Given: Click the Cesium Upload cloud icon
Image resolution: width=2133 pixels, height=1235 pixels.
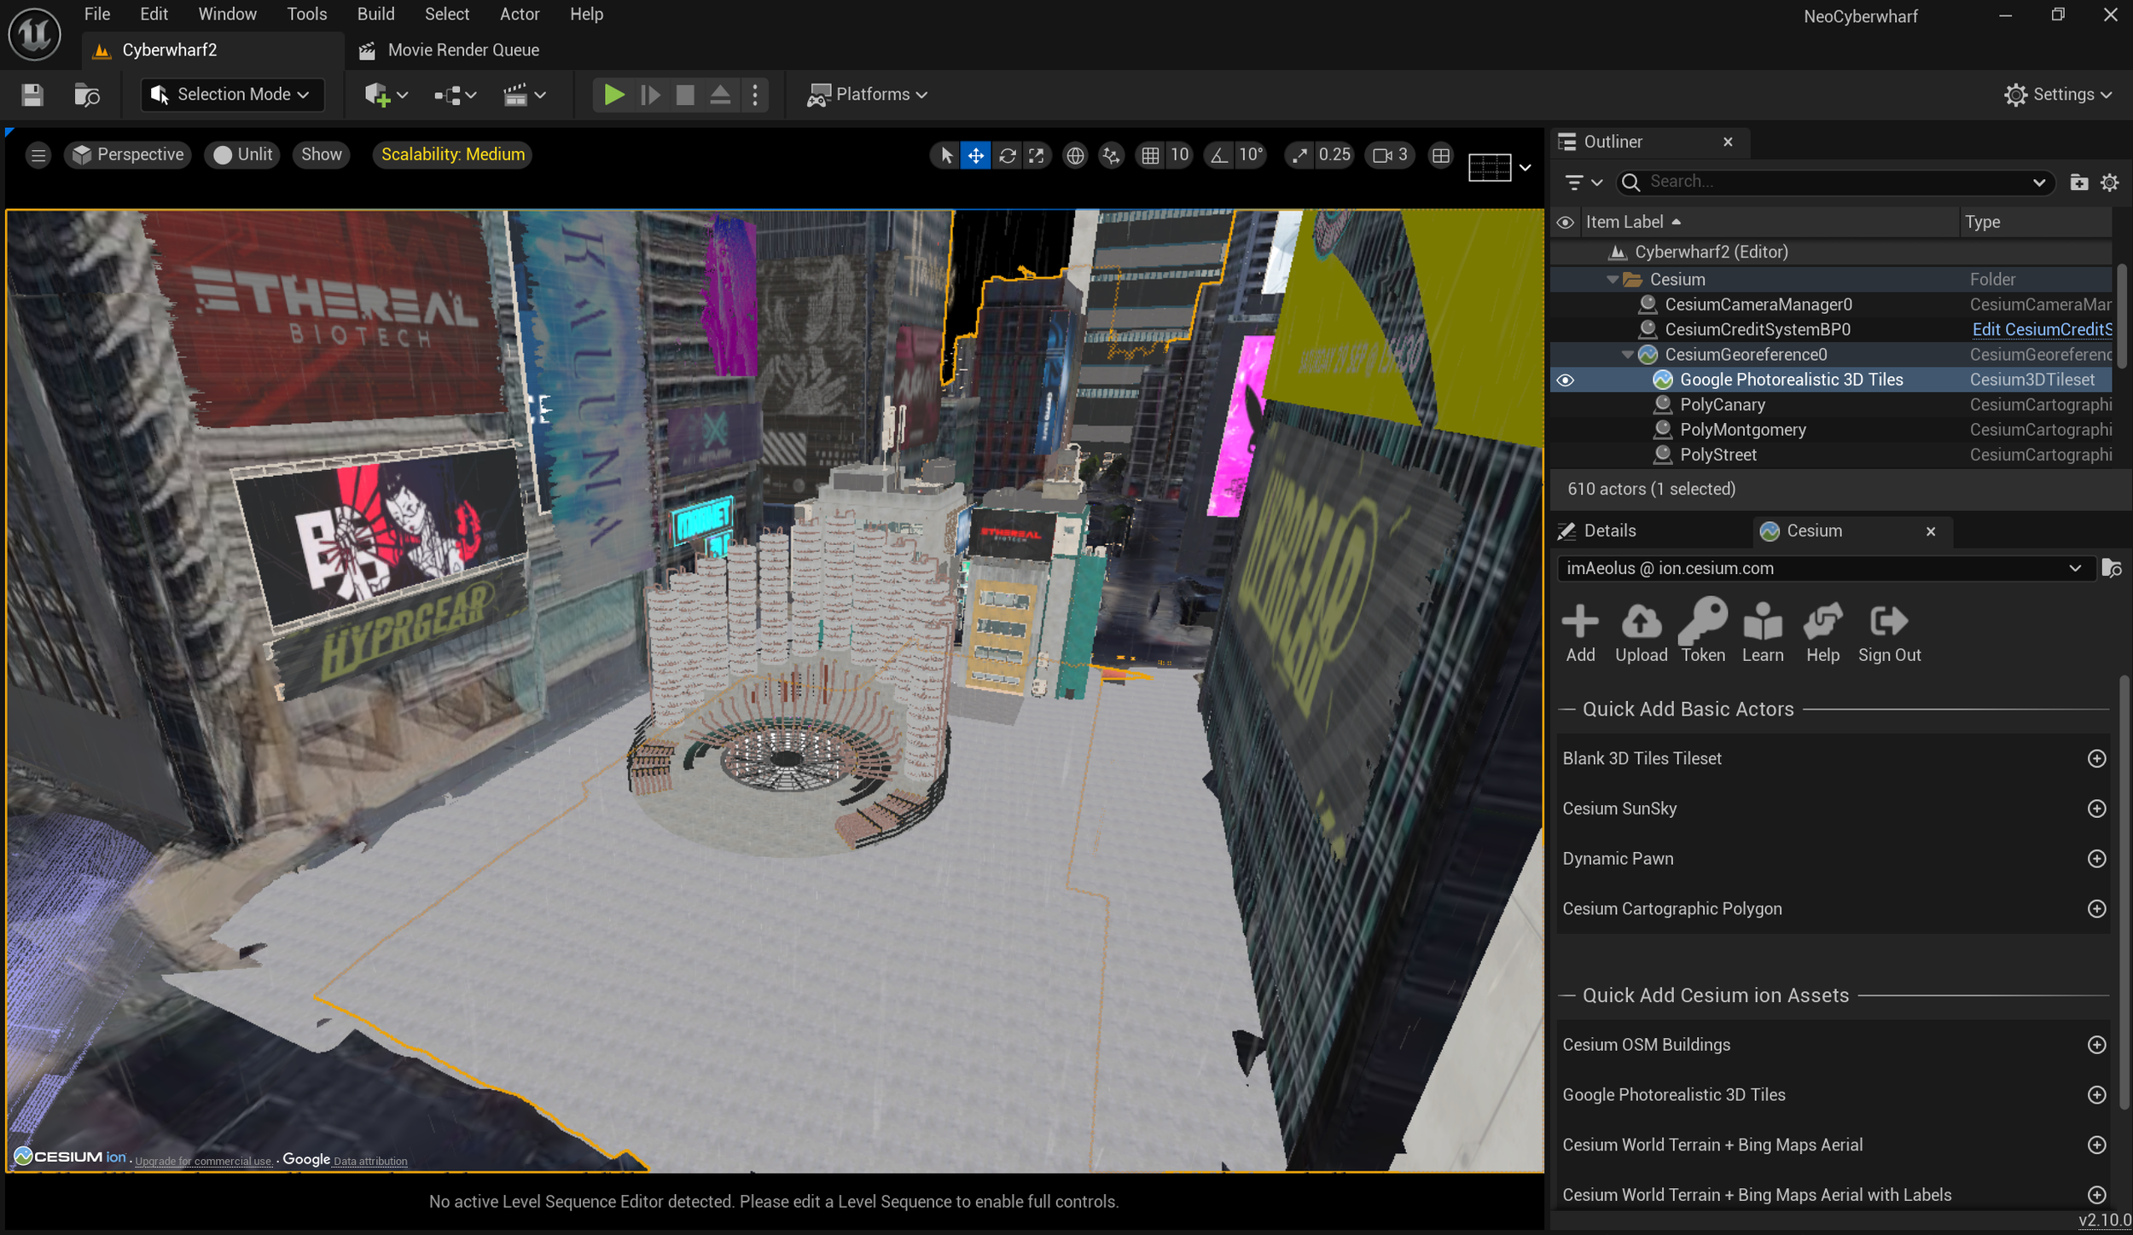Looking at the screenshot, I should (x=1640, y=623).
